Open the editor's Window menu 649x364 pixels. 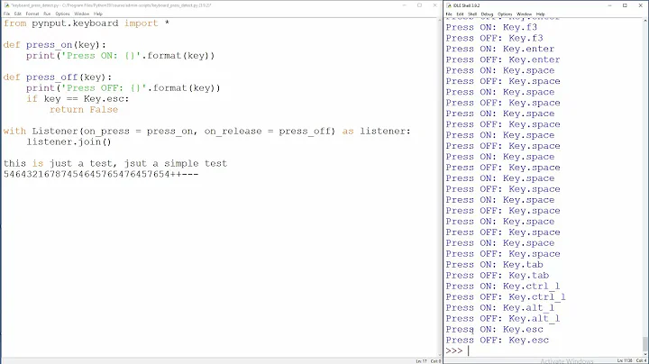[82, 14]
